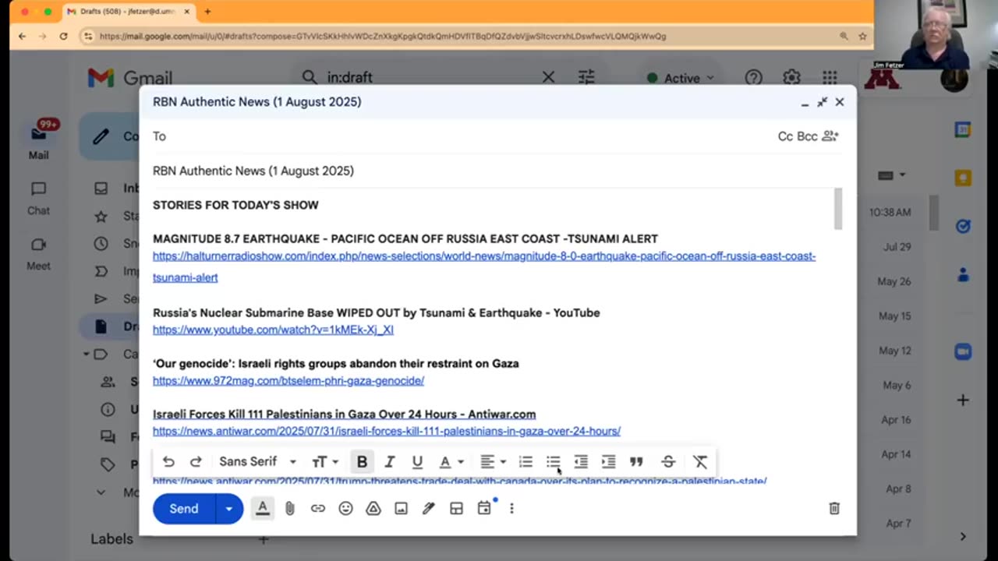
Task: Clear the Gmail search box
Action: 548,77
